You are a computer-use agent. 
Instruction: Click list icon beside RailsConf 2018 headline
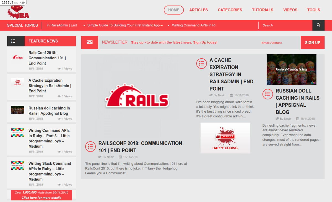tap(90, 147)
